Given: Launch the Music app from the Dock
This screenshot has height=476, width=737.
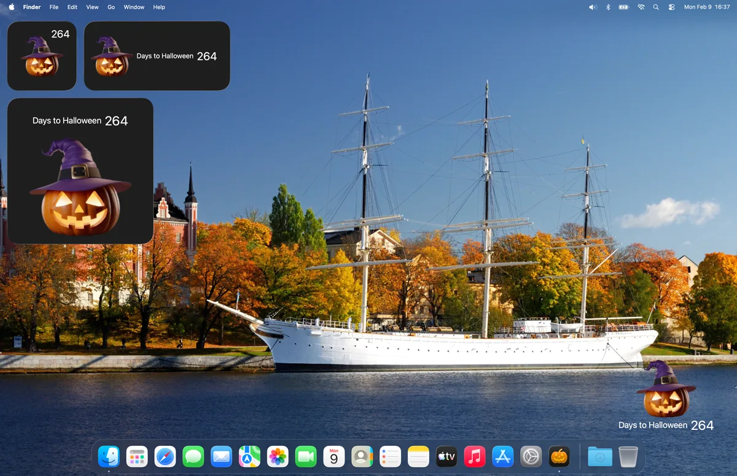Looking at the screenshot, I should click(x=474, y=456).
